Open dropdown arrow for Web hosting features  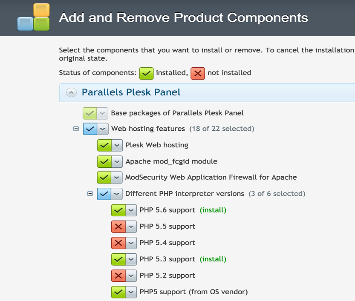[x=103, y=129]
